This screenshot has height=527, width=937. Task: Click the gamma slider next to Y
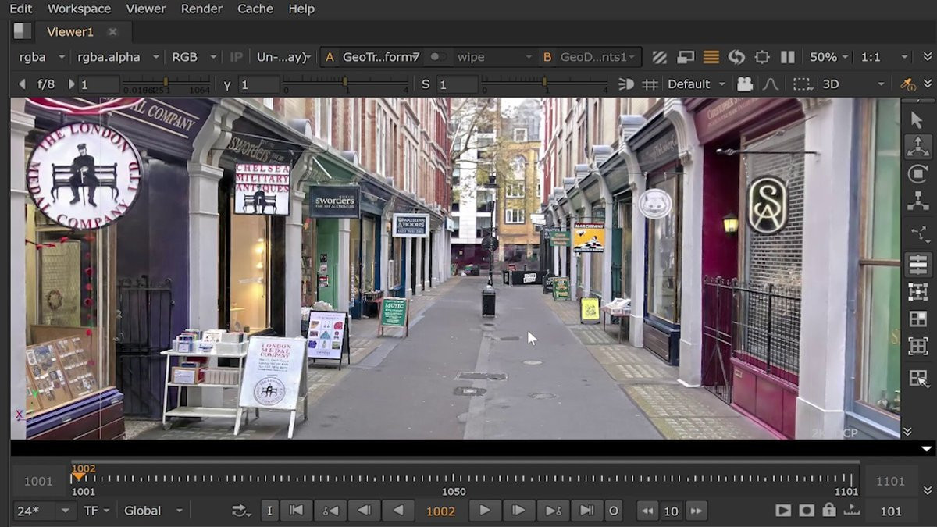point(345,82)
